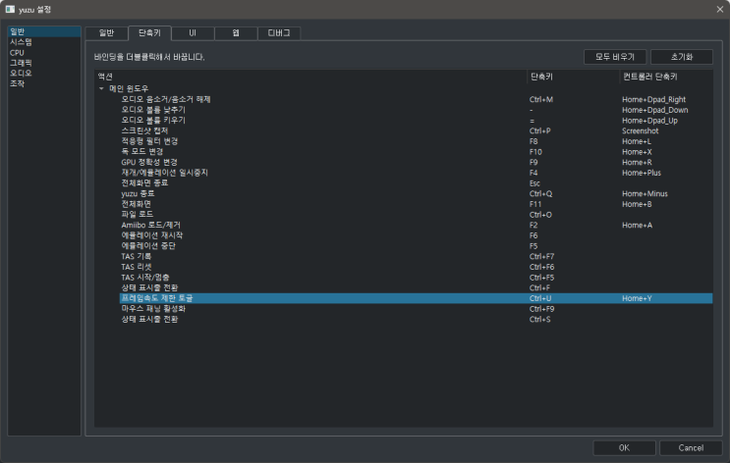Click the Esc shortcut cell
Viewport: 730px width, 463px height.
[534, 183]
